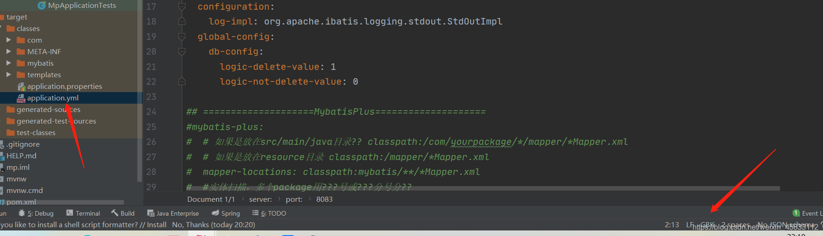Open HELP.md file
This screenshot has width=823, height=236.
point(21,155)
